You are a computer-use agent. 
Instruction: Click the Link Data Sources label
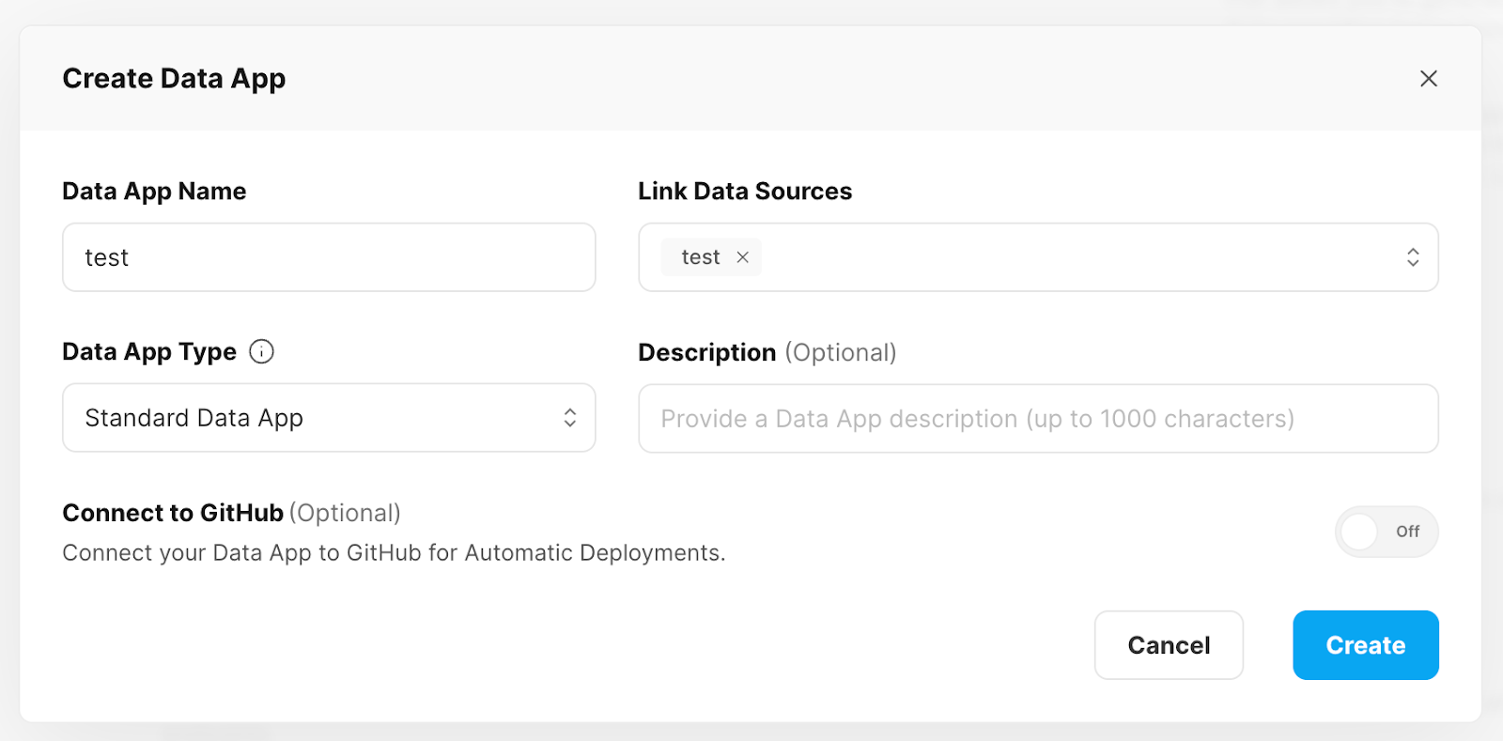click(x=745, y=192)
